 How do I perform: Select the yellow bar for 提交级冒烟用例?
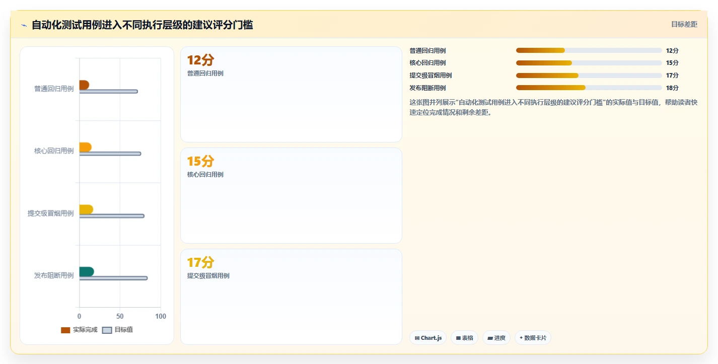pos(86,209)
